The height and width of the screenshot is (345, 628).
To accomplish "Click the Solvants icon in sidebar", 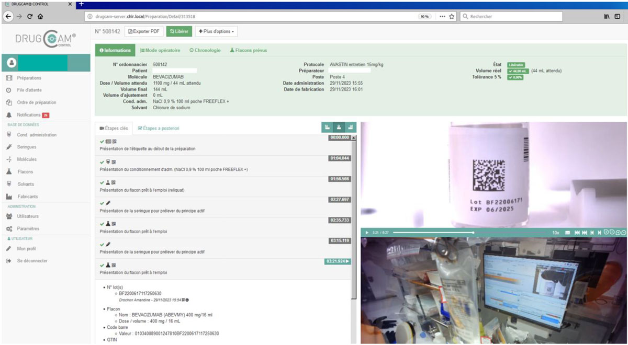I will coord(8,184).
